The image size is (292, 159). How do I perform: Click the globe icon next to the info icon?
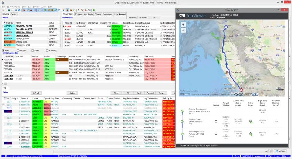click(x=16, y=10)
